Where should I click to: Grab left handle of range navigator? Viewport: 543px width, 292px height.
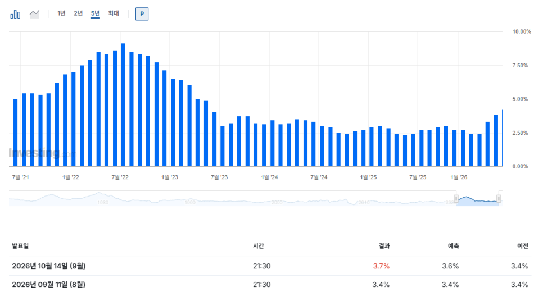click(456, 199)
